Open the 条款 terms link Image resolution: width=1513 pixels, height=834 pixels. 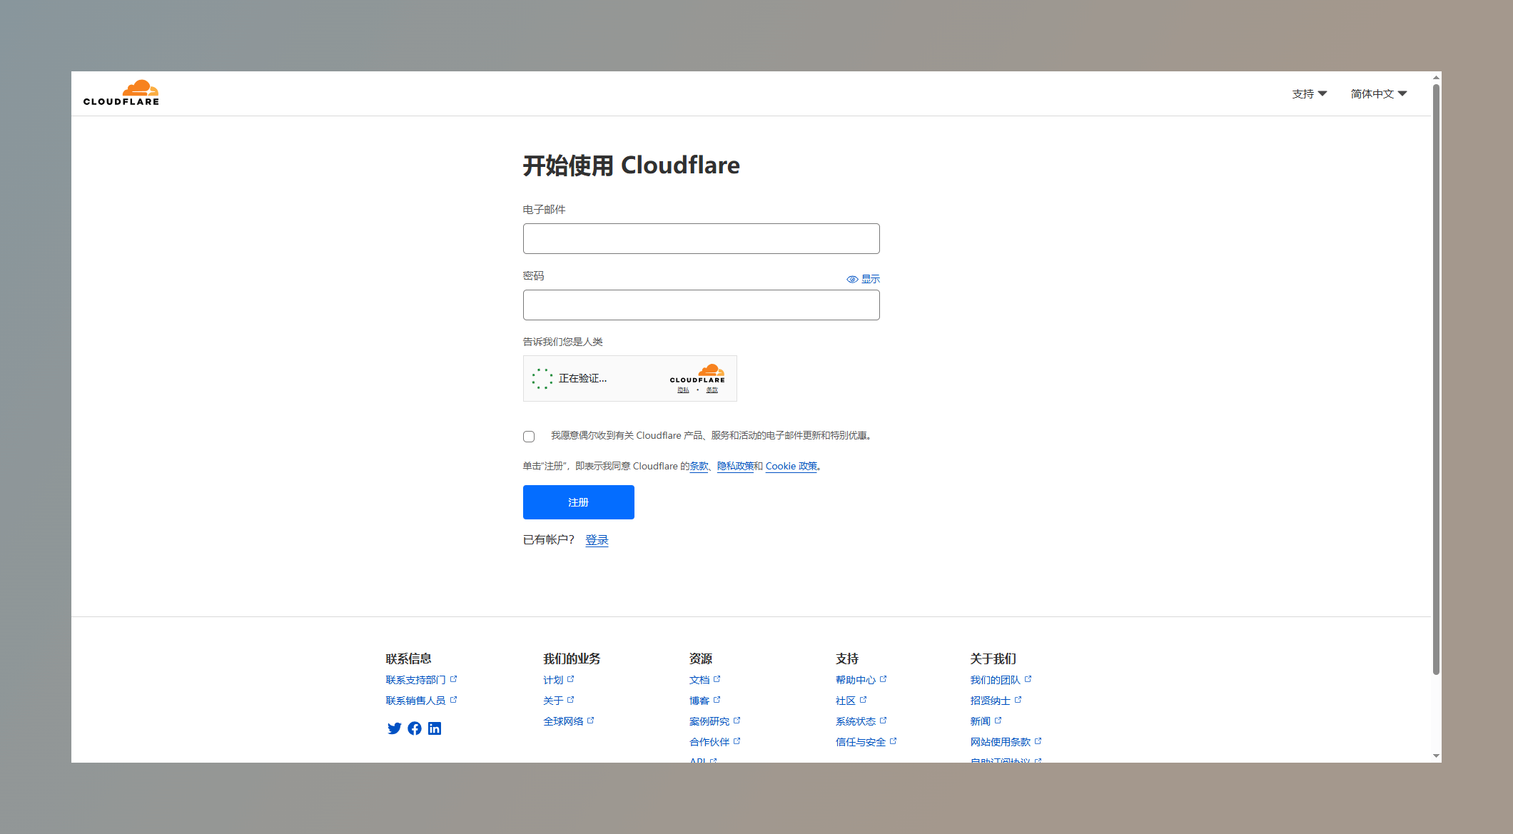pyautogui.click(x=699, y=466)
